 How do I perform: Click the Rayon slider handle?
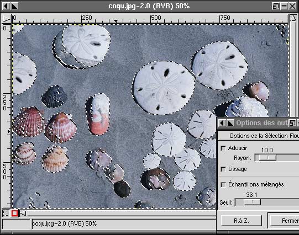pos(267,158)
